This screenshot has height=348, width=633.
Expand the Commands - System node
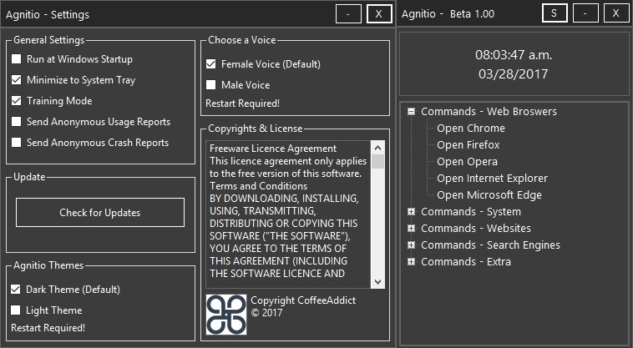pyautogui.click(x=411, y=211)
